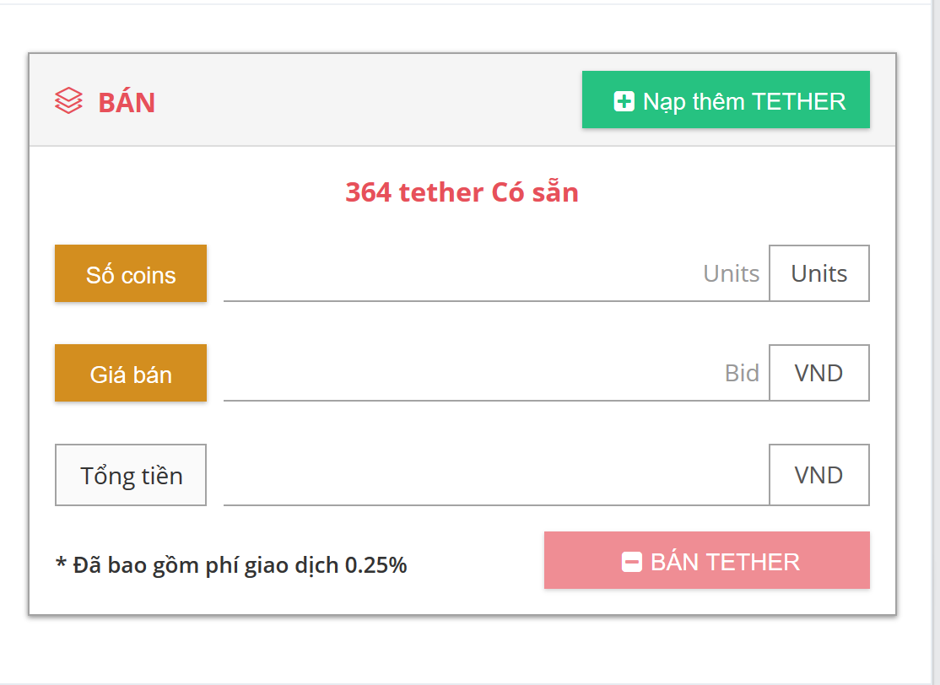Viewport: 940px width, 685px height.
Task: Click the Tổng tiền label box
Action: point(131,475)
